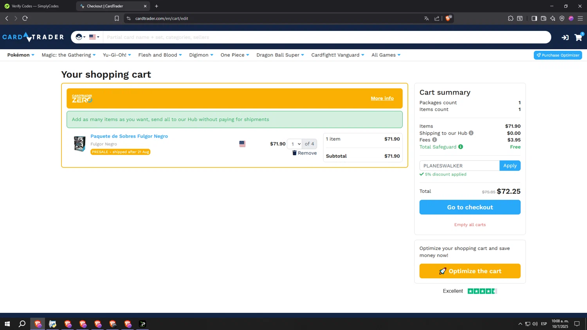Open the Pokémon menu dropdown
The height and width of the screenshot is (330, 587).
[x=21, y=55]
